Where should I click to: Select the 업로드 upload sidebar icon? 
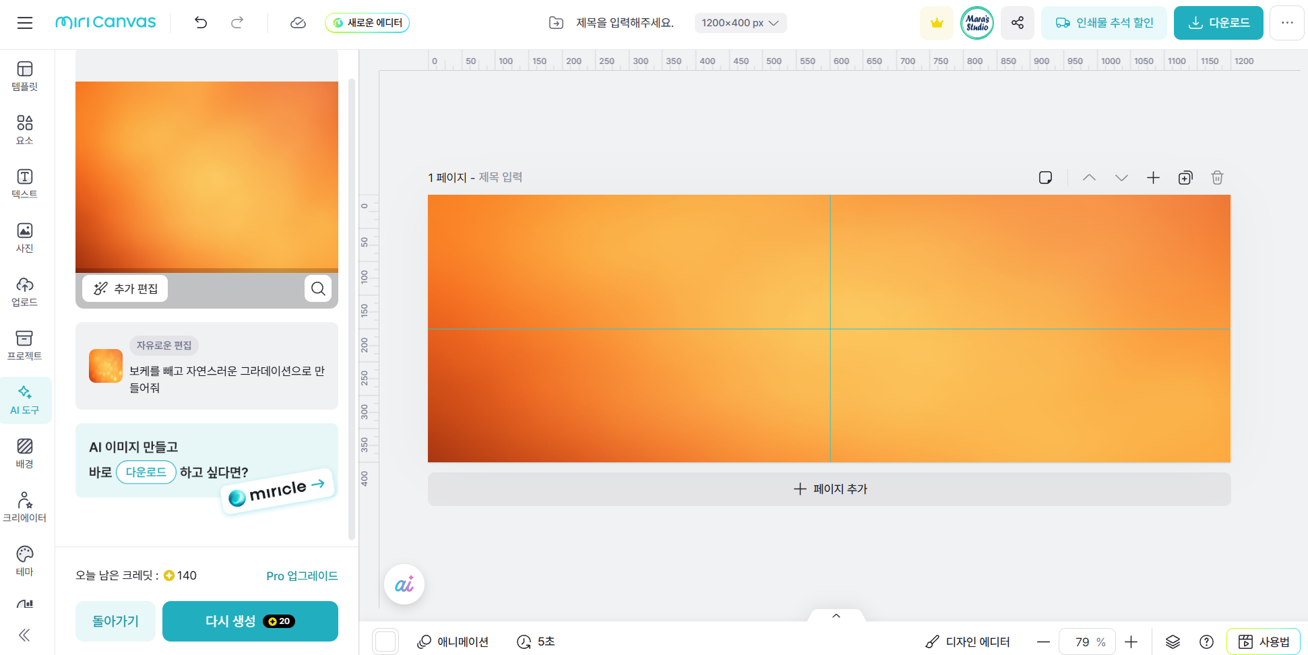tap(25, 290)
